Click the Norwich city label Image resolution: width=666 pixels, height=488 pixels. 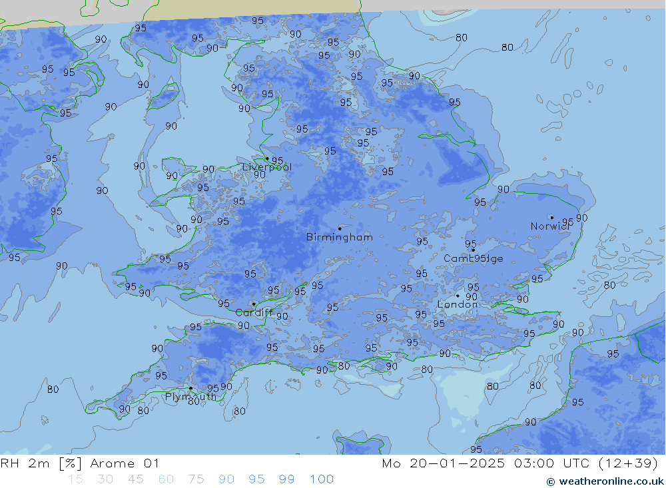549,226
